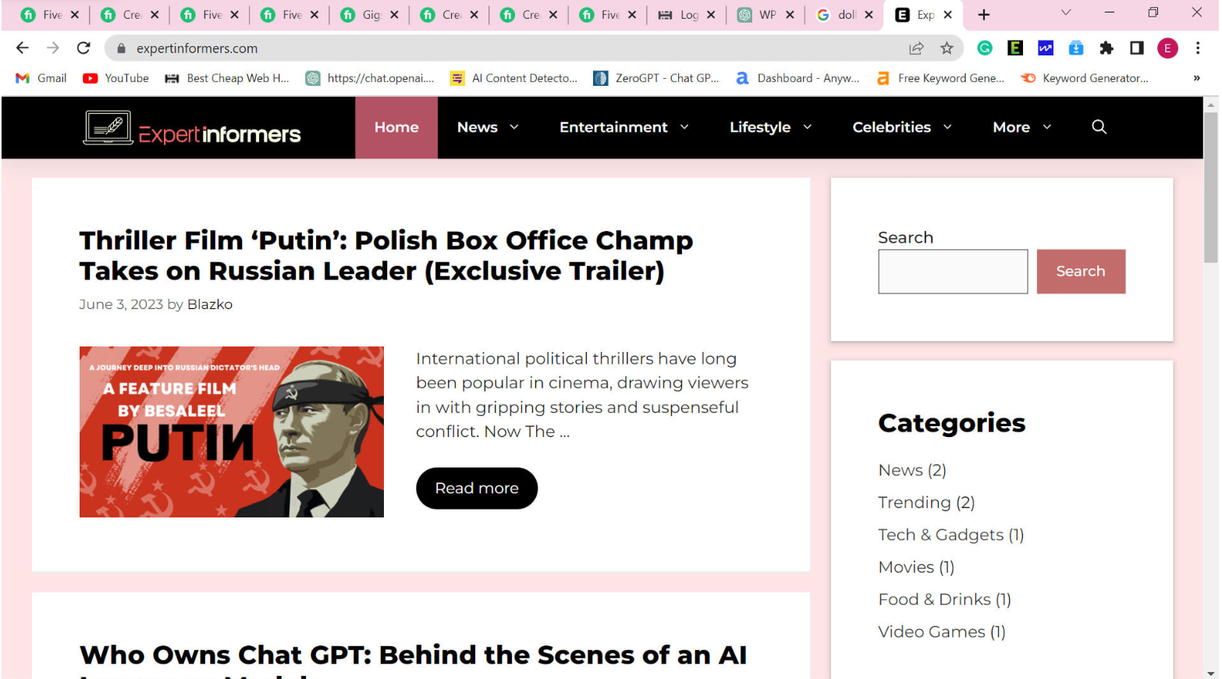Open the site's magnifying glass search icon

click(x=1099, y=126)
